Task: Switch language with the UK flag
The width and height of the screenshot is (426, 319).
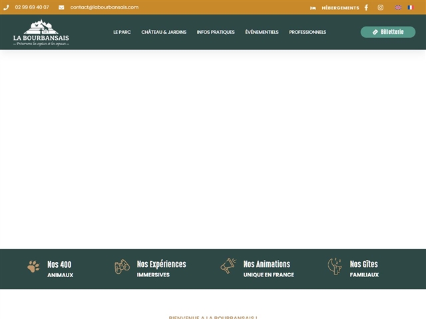Action: point(398,8)
